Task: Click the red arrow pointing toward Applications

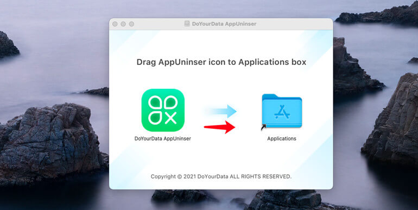Action: (220, 127)
